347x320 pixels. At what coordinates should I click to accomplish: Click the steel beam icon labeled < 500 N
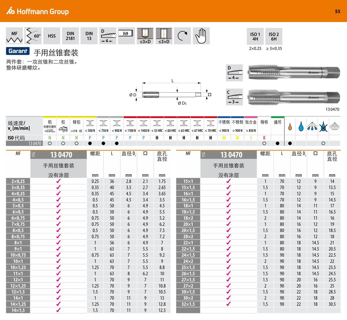click(90, 123)
